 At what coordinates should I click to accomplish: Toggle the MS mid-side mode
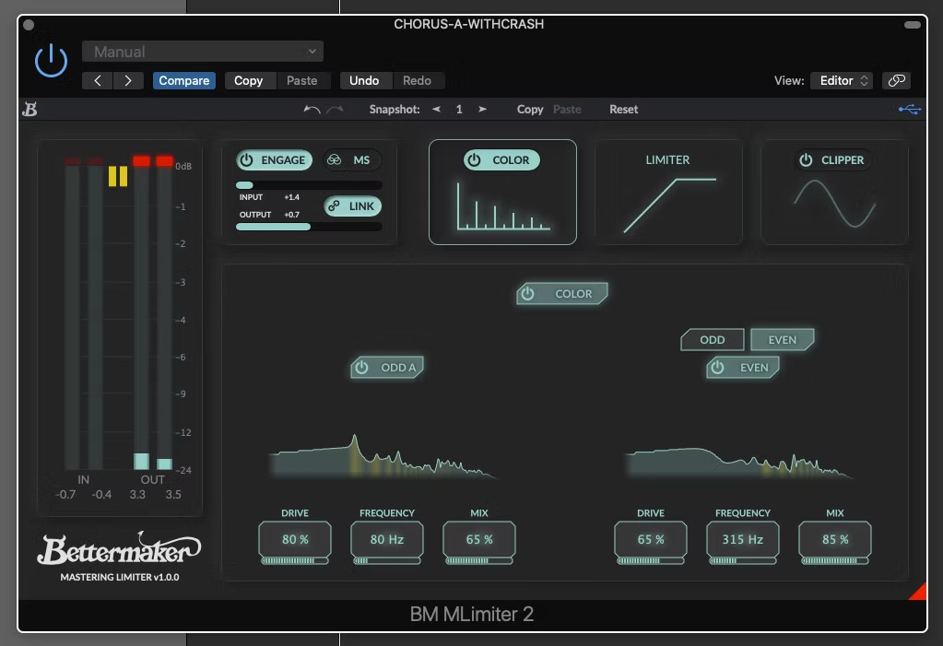pyautogui.click(x=352, y=160)
